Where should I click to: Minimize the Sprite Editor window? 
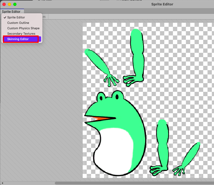tap(9, 4)
